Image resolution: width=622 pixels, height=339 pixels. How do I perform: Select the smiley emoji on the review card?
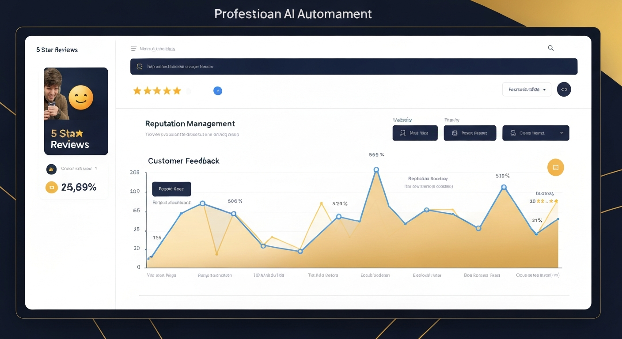81,98
